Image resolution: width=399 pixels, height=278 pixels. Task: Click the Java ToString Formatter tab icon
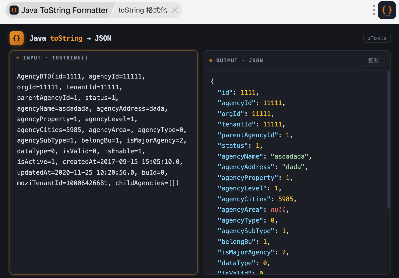[14, 10]
